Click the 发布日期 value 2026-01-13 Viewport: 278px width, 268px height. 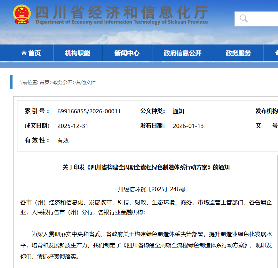pos(188,126)
